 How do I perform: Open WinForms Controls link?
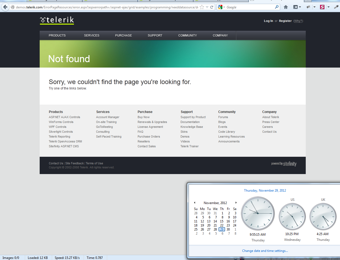(x=61, y=122)
